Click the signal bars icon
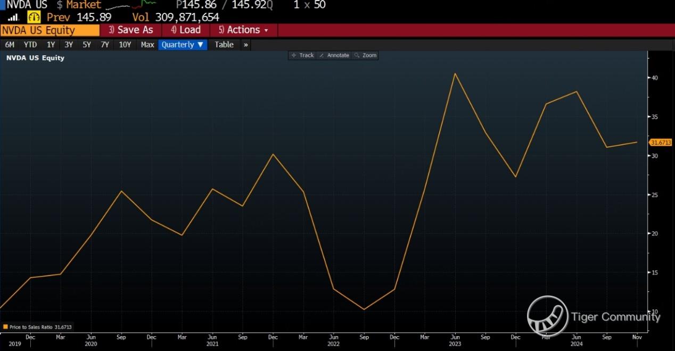675x351 pixels. [x=13, y=17]
